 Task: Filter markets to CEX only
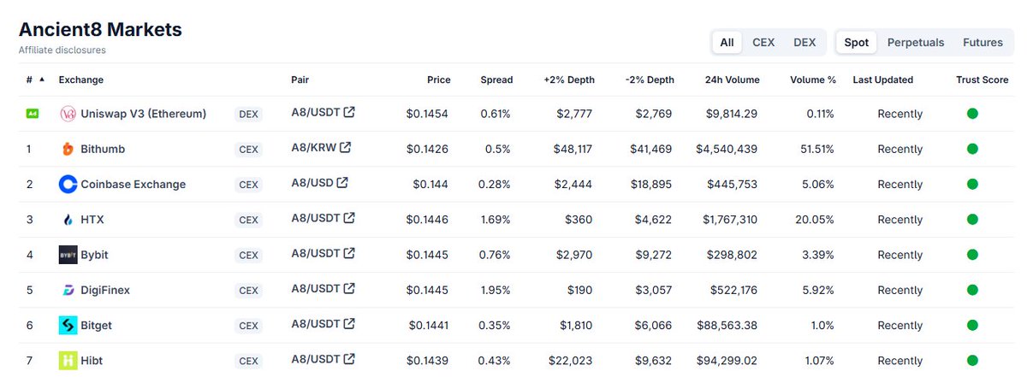point(763,42)
